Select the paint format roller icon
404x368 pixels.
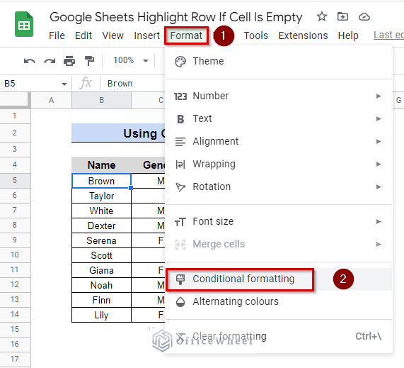(89, 61)
